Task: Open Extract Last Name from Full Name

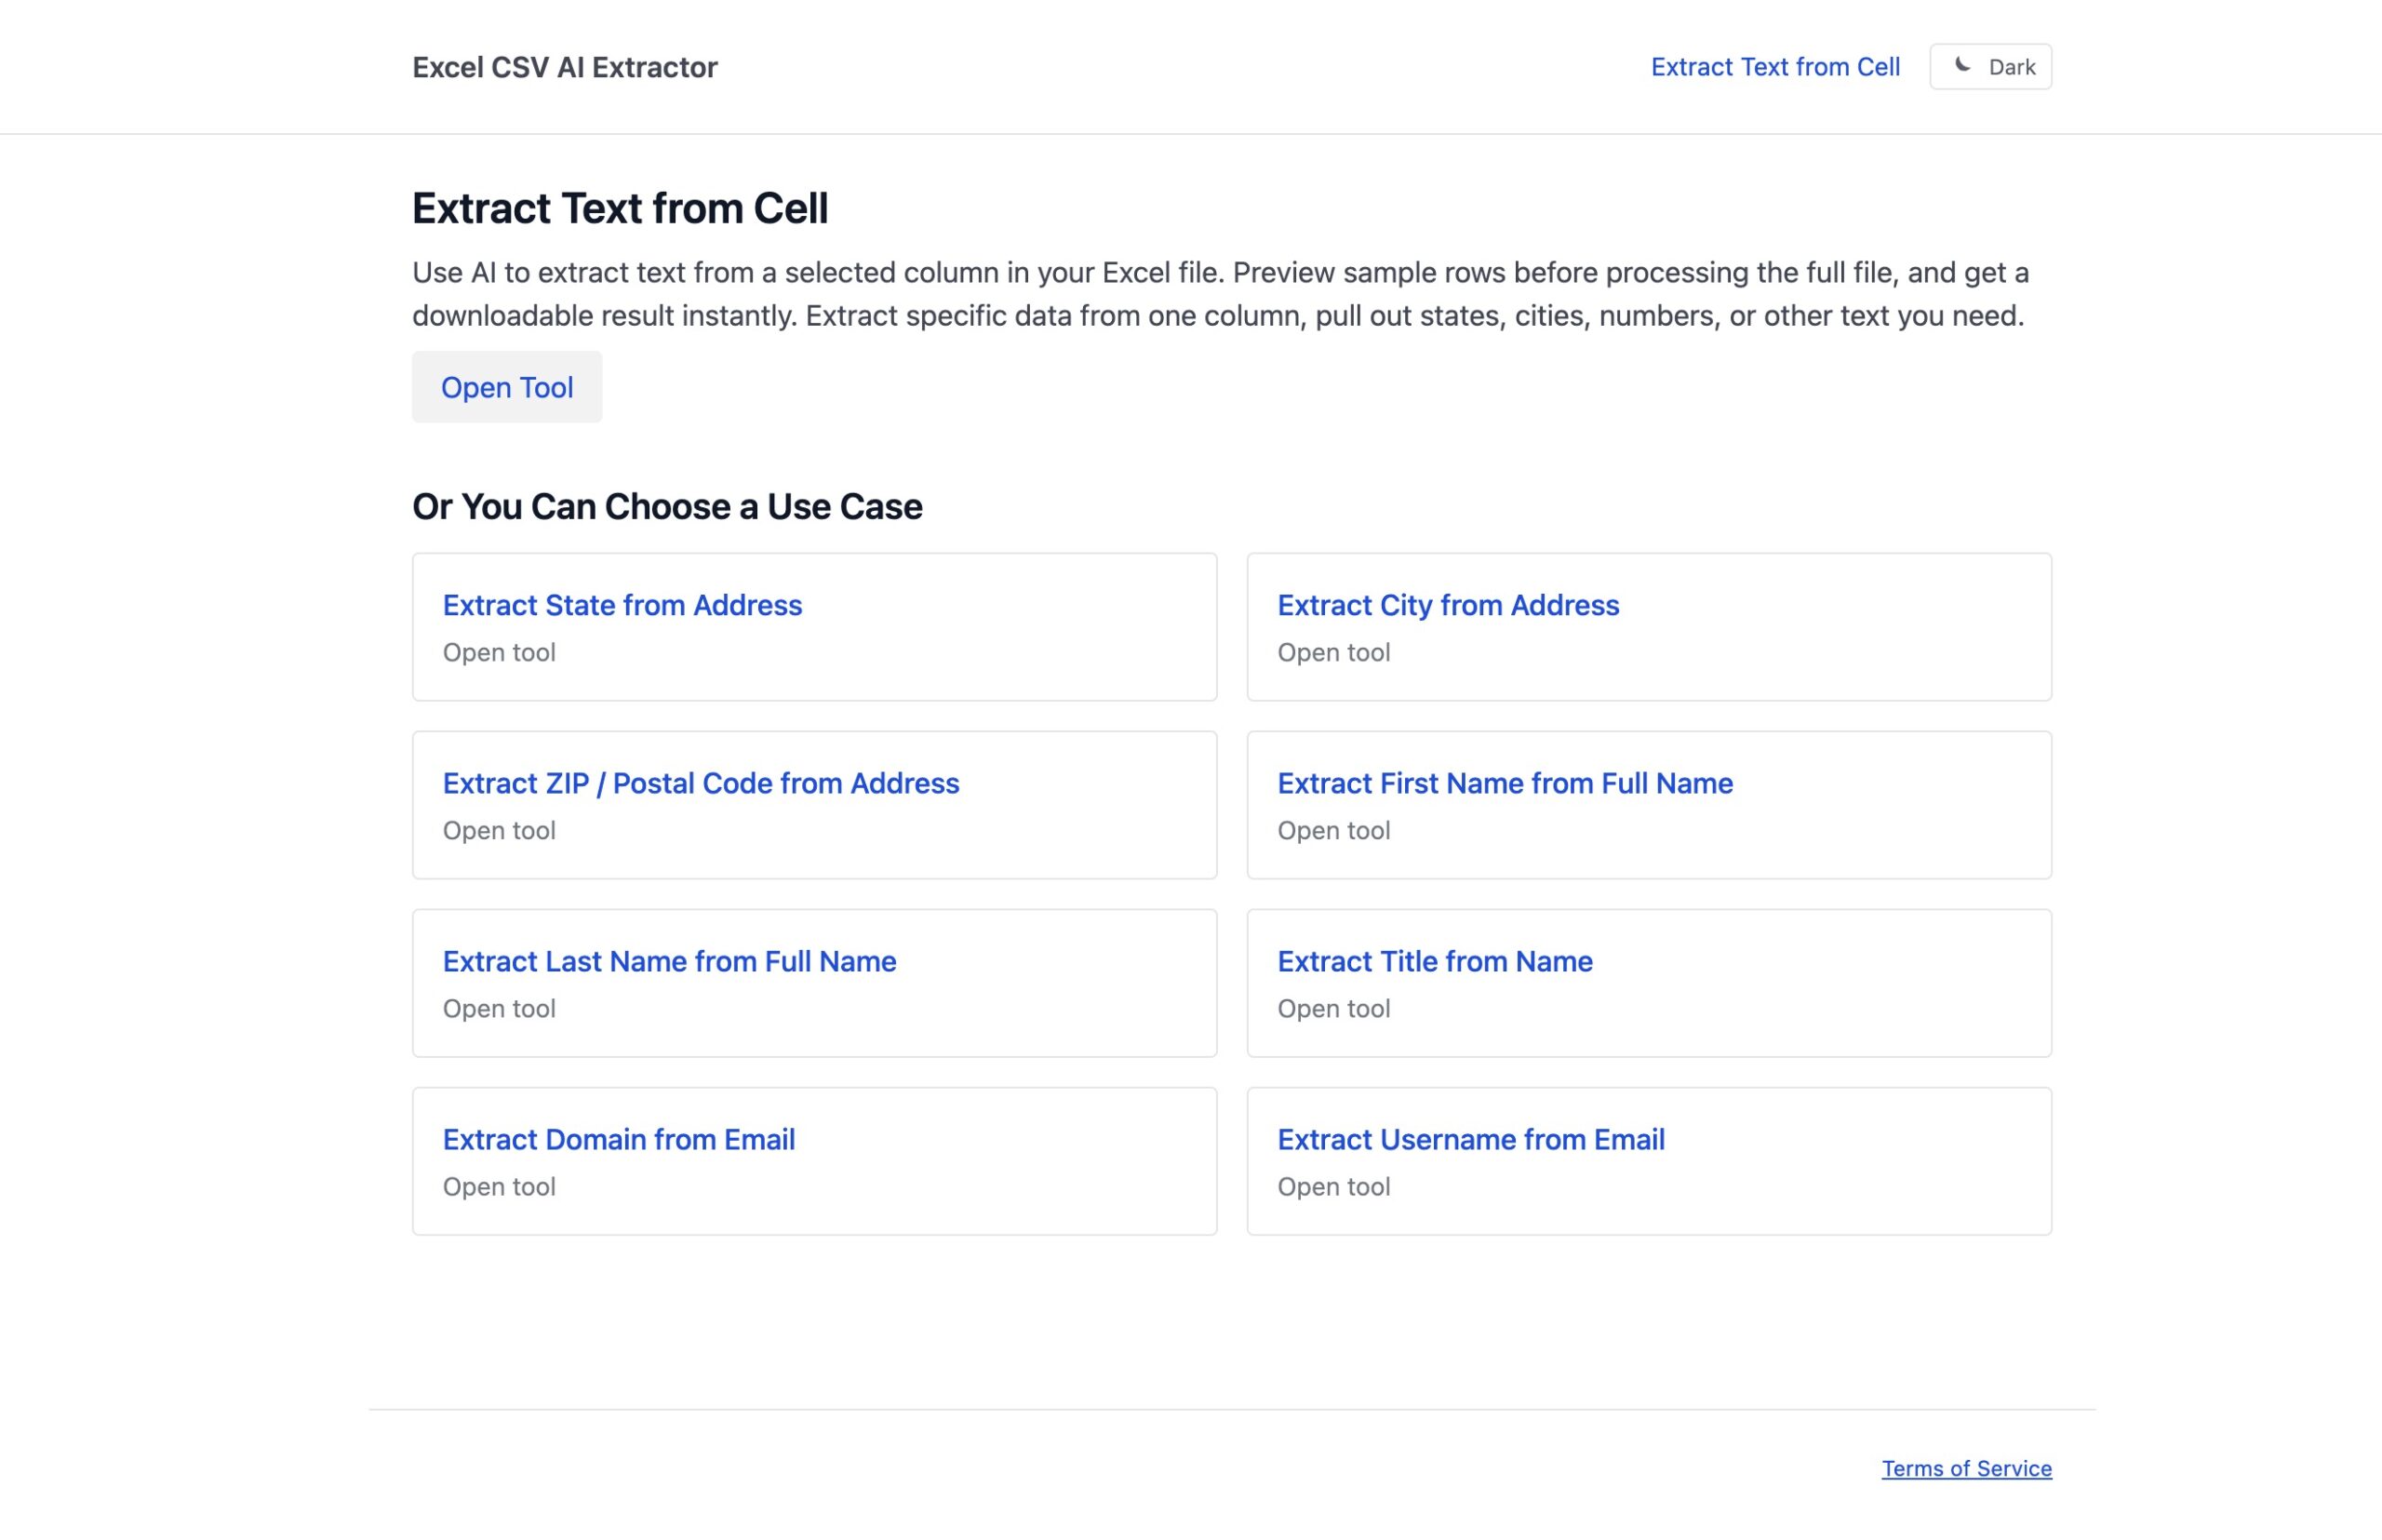Action: (669, 961)
